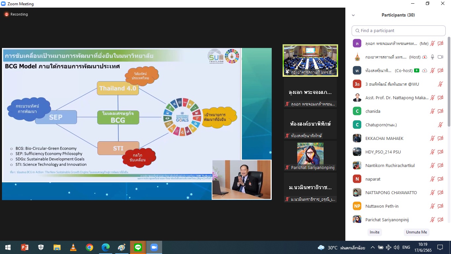
Task: Open File Explorer from the taskbar
Action: click(57, 247)
